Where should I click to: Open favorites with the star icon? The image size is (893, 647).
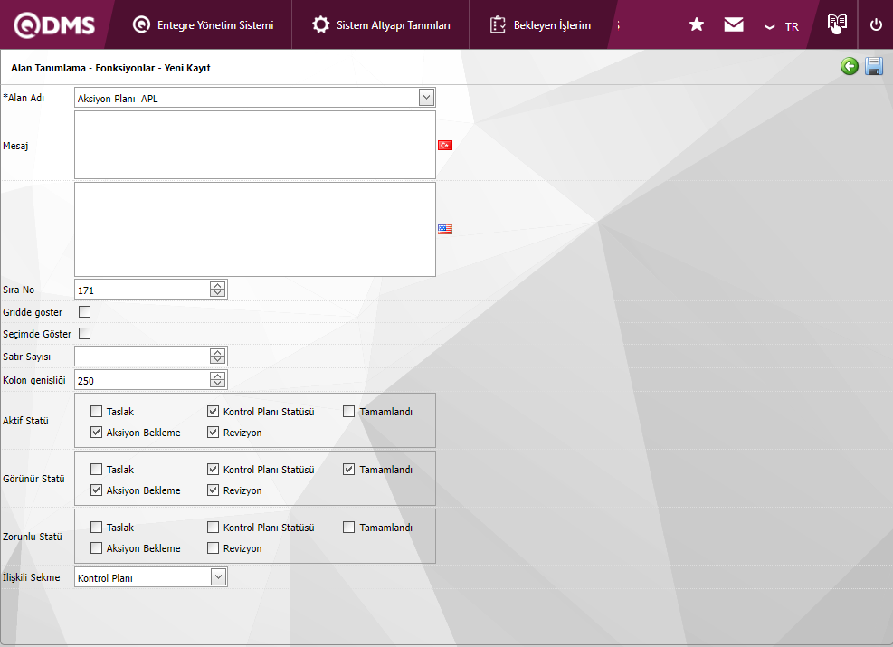[x=697, y=25]
